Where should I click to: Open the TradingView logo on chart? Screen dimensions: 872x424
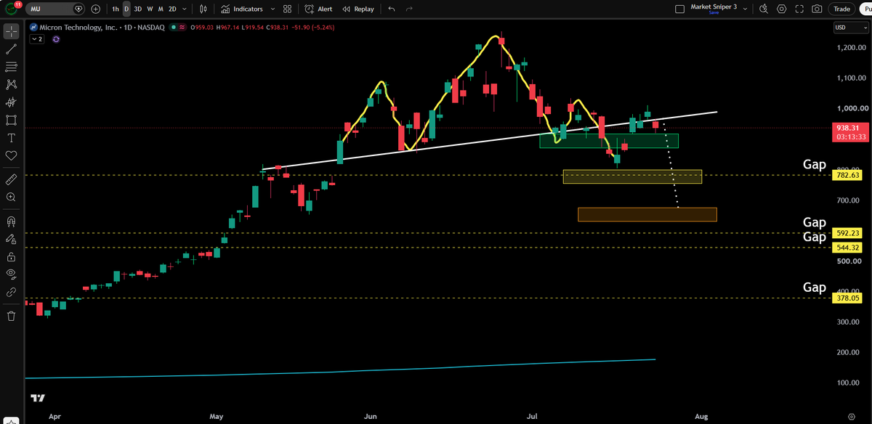point(36,398)
